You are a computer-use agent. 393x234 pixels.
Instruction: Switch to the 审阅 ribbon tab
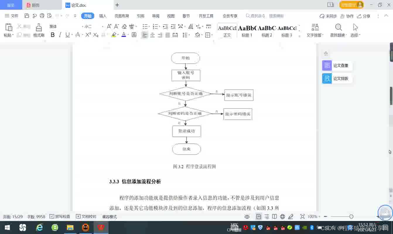[156, 16]
